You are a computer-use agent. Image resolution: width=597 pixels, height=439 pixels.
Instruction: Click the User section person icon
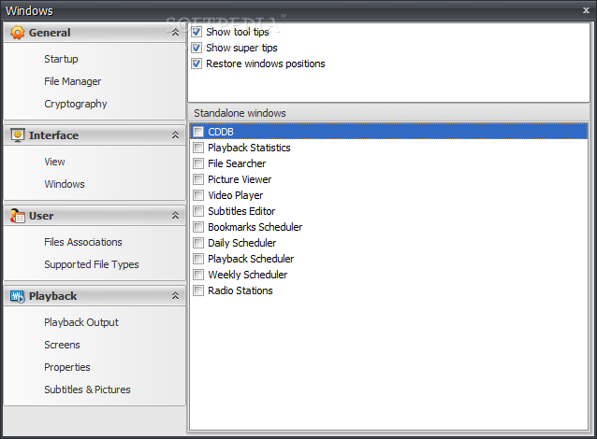(18, 216)
